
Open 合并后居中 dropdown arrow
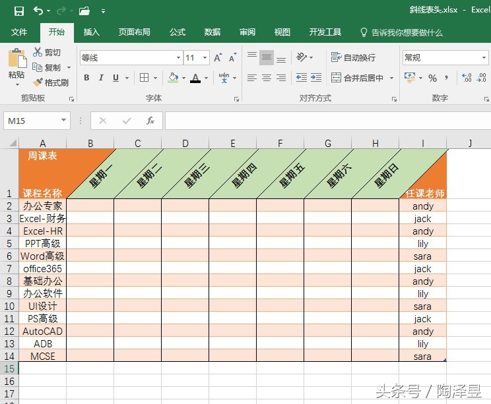[x=391, y=78]
